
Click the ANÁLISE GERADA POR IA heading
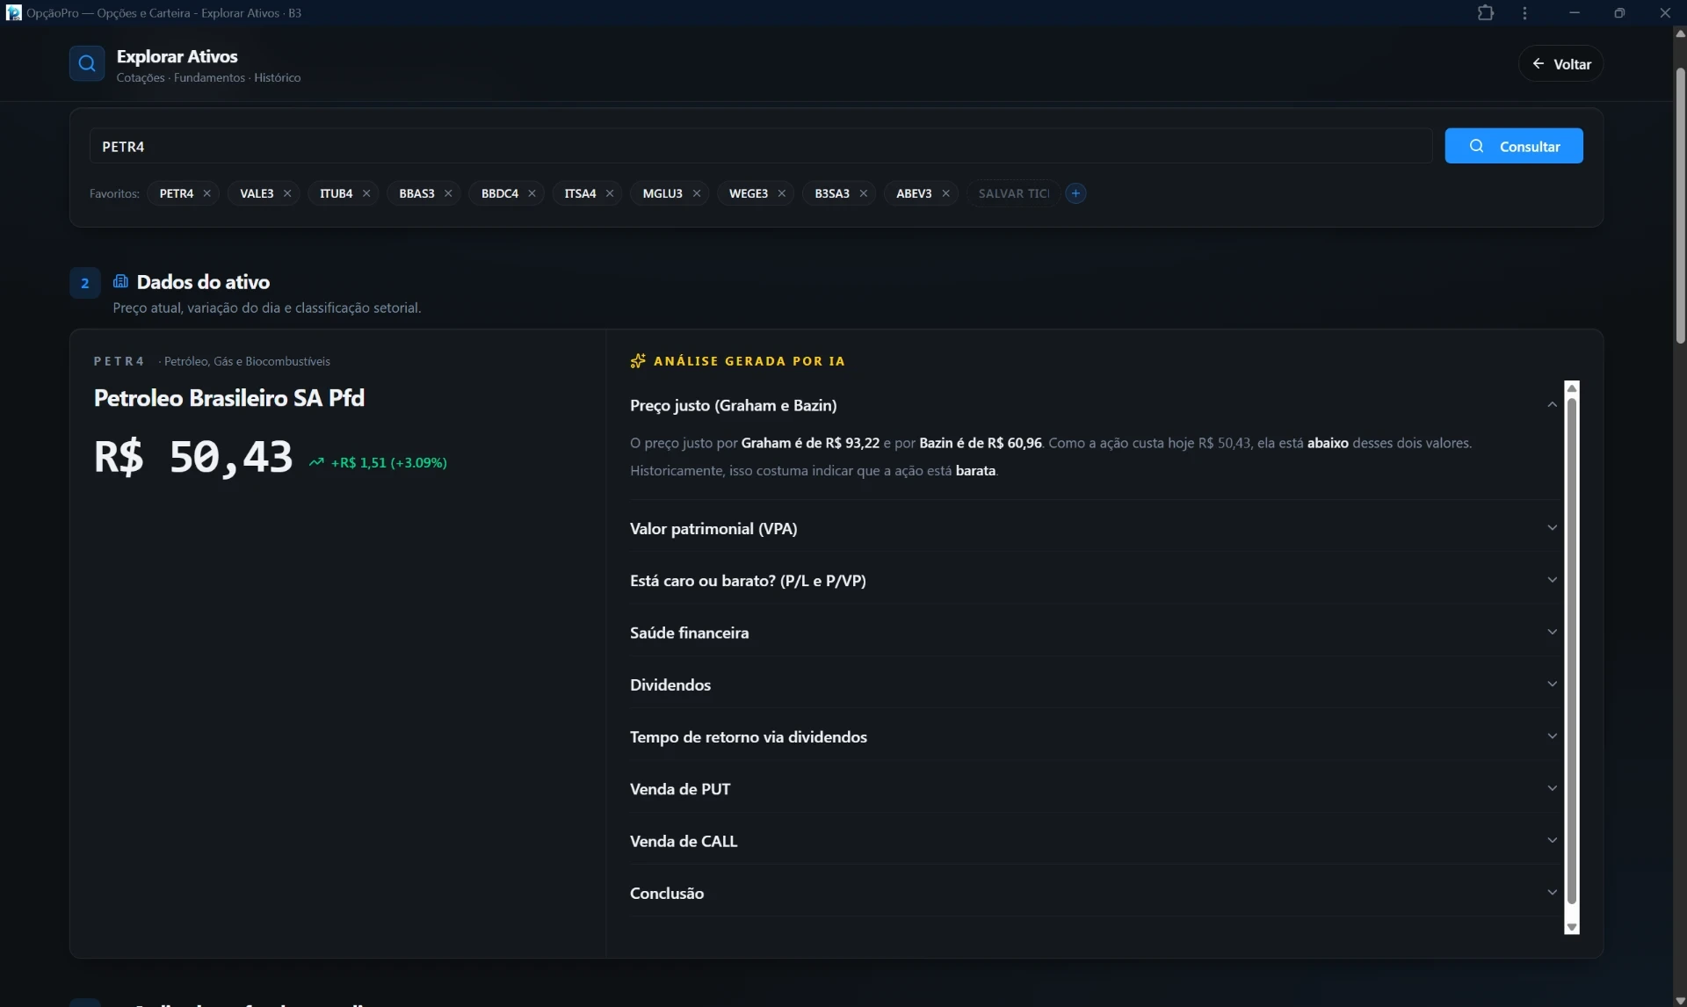[749, 360]
